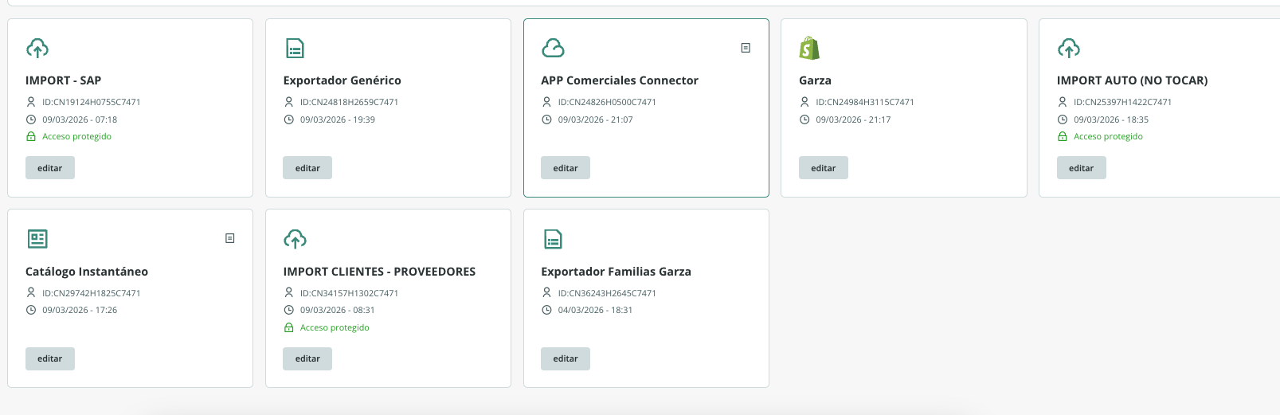Select the Exportador Familias Garza title

point(617,272)
